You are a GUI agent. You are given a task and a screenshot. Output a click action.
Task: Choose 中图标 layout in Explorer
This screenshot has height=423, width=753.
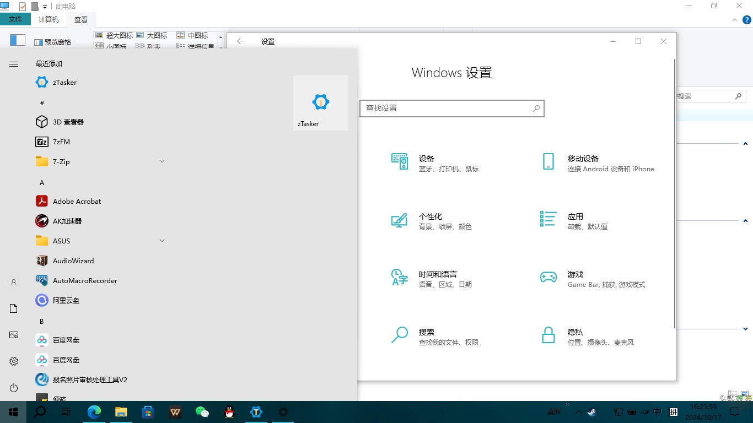coord(192,35)
